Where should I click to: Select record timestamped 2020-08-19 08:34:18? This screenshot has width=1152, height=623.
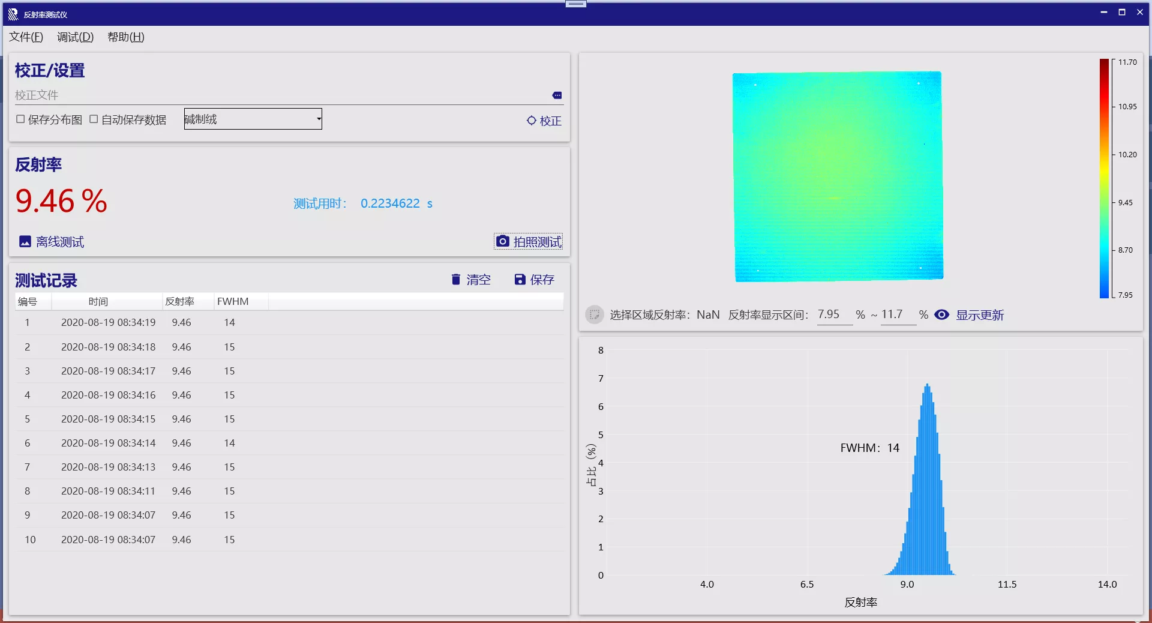[289, 347]
